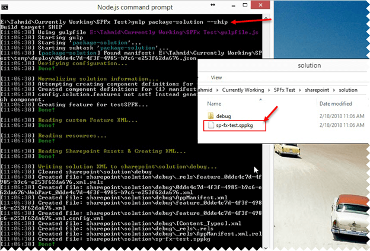Minimize the Node.js command prompt window
The image size is (370, 251).
(234, 6)
